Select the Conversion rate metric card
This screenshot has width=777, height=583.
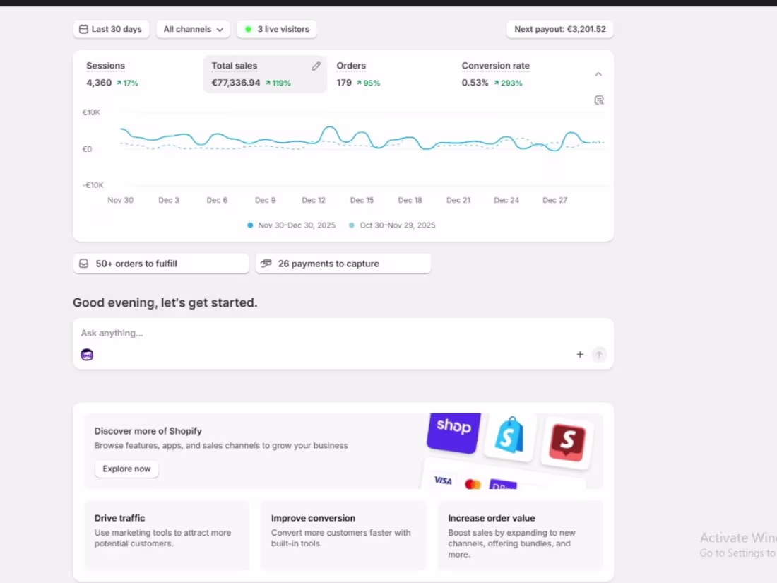[516, 74]
